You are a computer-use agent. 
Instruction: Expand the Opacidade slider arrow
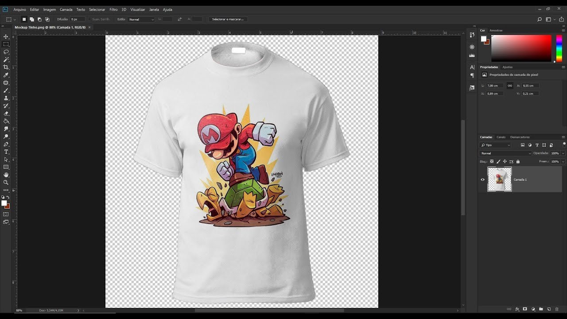[x=563, y=153]
